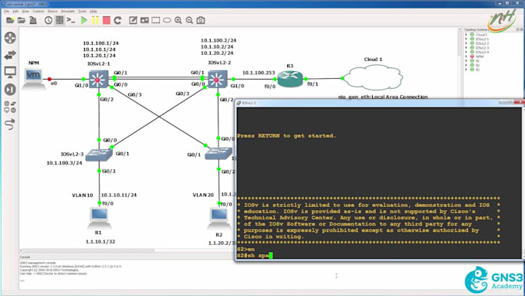Stop all devices with red square icon

[x=107, y=20]
